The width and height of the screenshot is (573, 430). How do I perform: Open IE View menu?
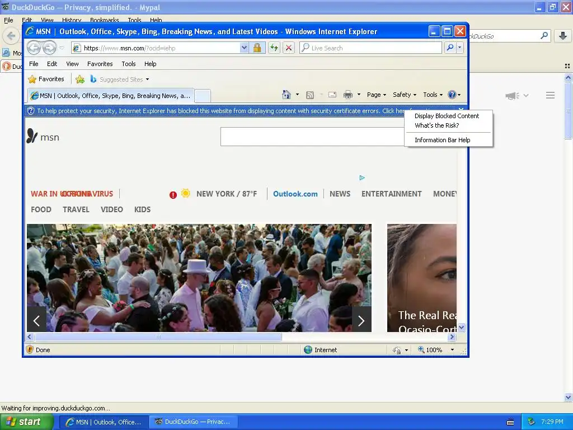point(72,64)
